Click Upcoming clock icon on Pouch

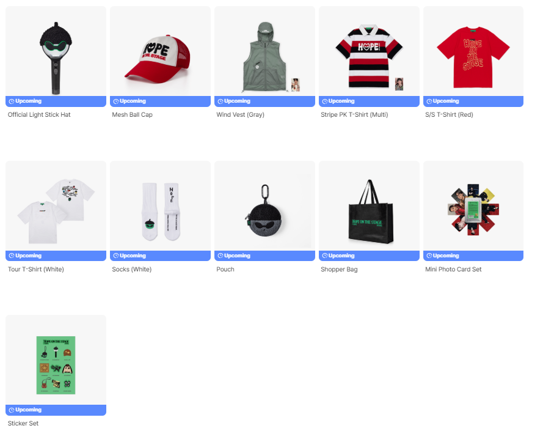click(x=220, y=256)
